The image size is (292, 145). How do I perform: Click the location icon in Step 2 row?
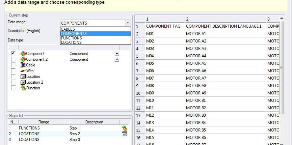coord(125,134)
